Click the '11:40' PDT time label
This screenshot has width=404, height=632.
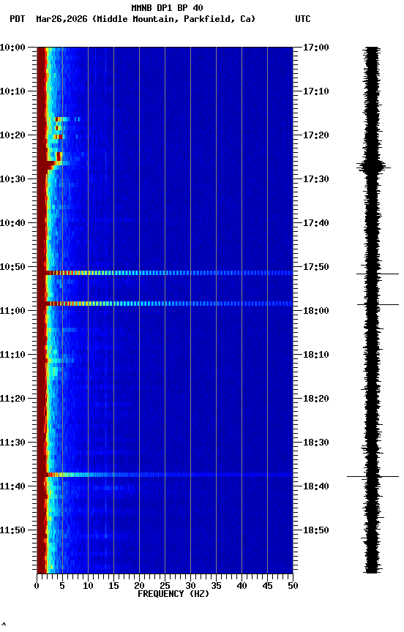coord(12,487)
